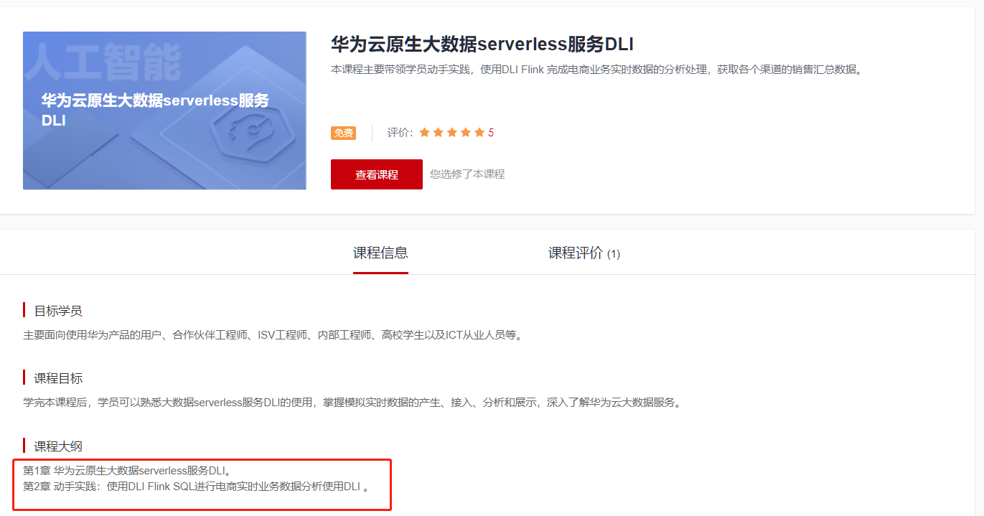Click the course description starting 本课程主要带领学员
This screenshot has height=516, width=984.
[x=596, y=70]
